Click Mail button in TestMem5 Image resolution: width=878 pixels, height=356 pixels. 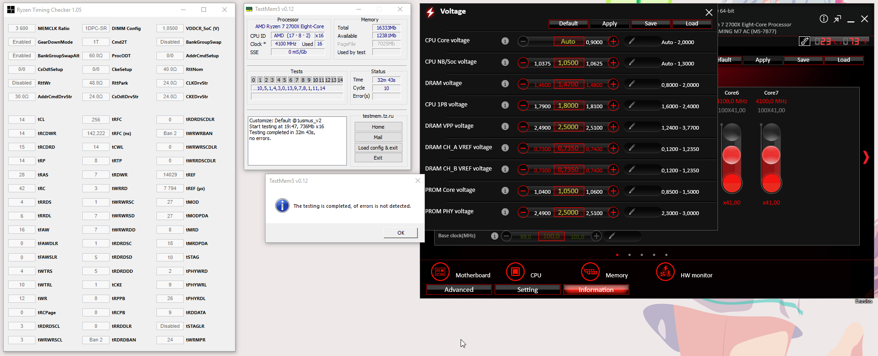tap(378, 137)
